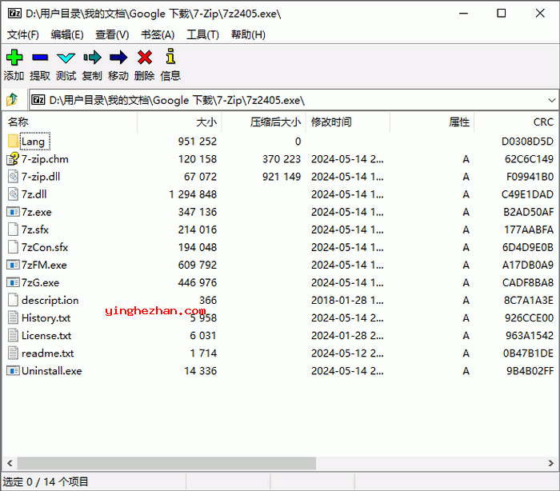This screenshot has height=491, width=560.
Task: Select the 7zFM.exe file name
Action: (x=44, y=265)
